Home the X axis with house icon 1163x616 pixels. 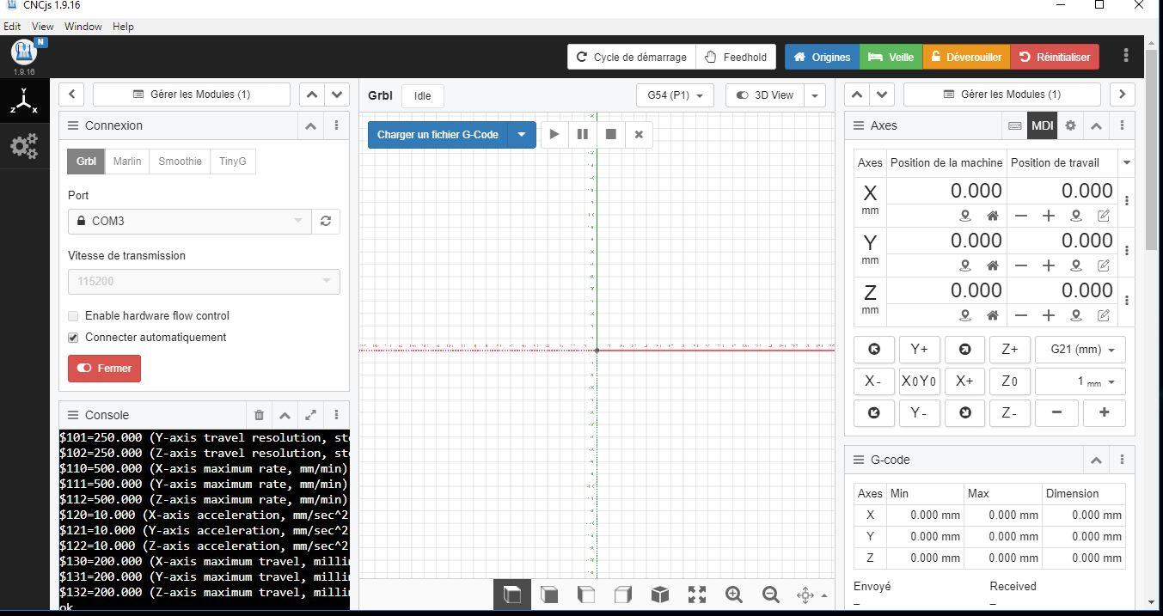[992, 216]
